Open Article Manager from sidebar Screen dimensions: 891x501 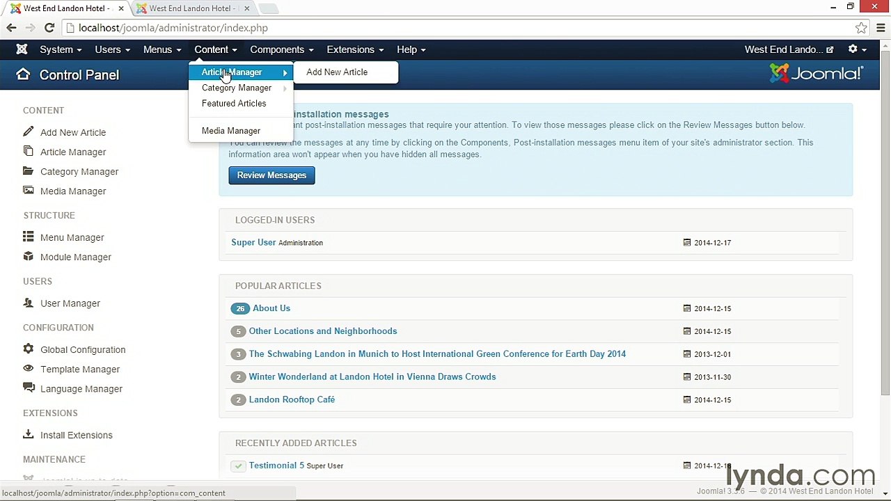click(73, 152)
